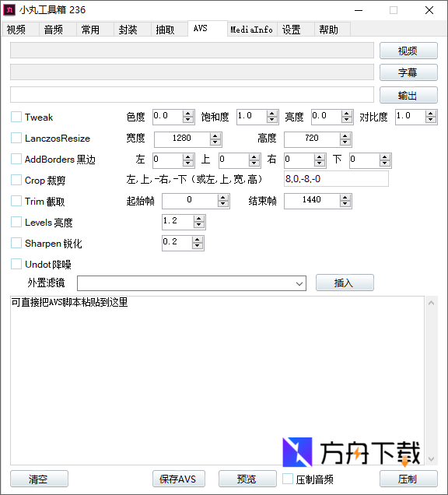Click the 清空 button
The image size is (448, 495).
point(39,479)
